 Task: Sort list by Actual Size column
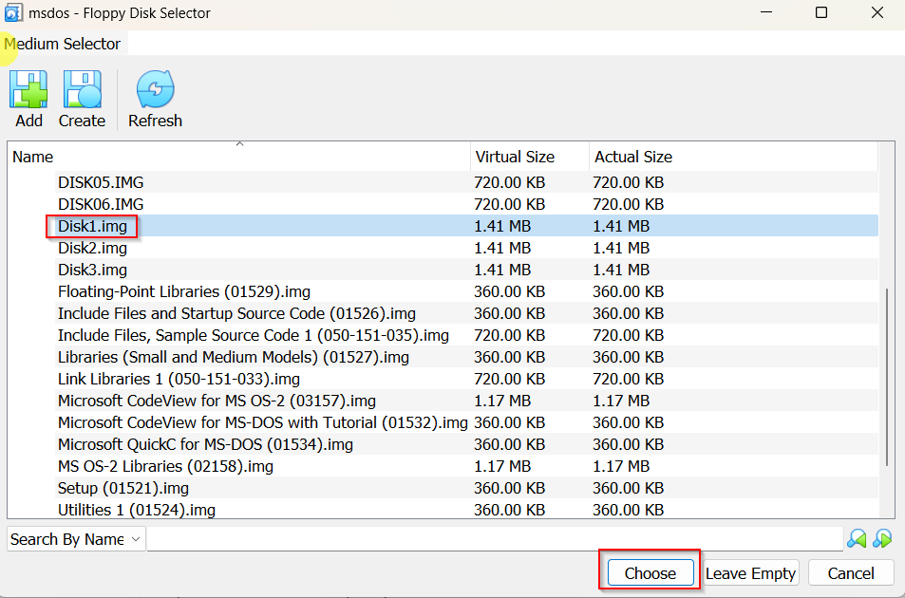(x=633, y=157)
